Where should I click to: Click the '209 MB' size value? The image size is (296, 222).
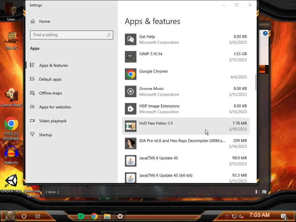click(240, 141)
